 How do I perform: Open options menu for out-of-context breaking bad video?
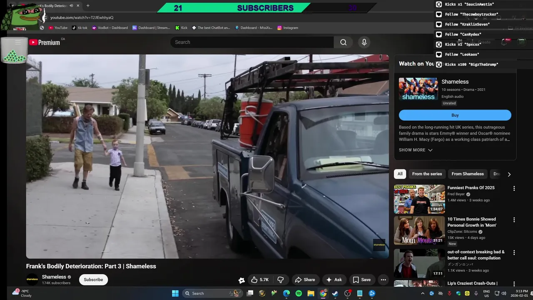pos(514,252)
